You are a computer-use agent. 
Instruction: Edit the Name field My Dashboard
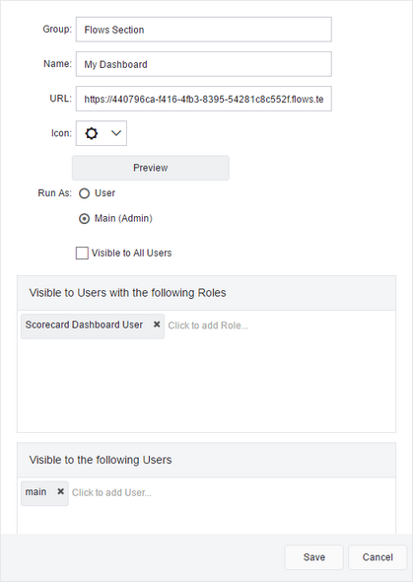(203, 64)
